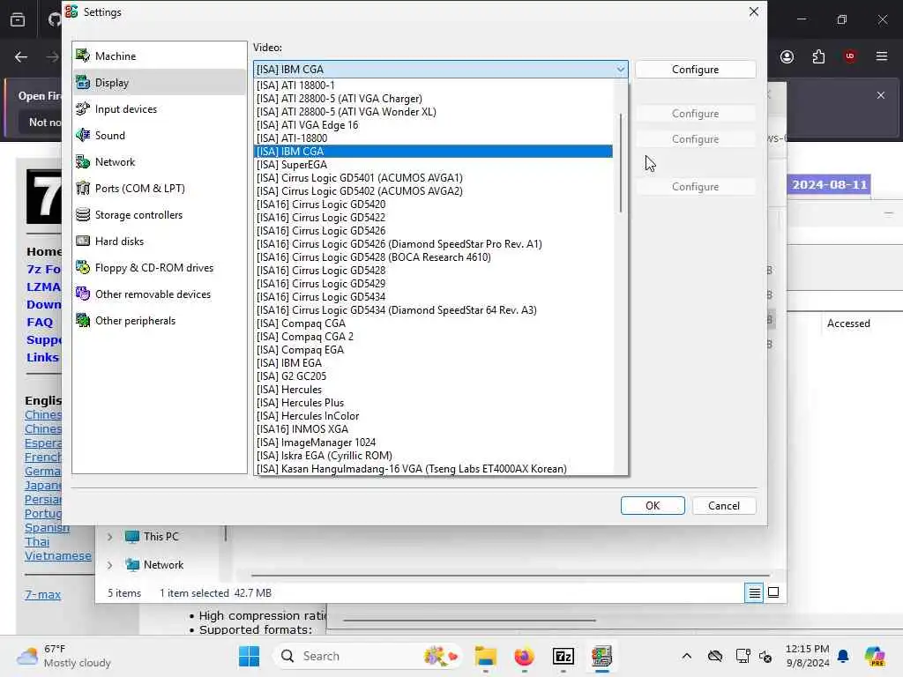Choose [ISA] Hercules InColor
This screenshot has width=903, height=677.
(433, 416)
